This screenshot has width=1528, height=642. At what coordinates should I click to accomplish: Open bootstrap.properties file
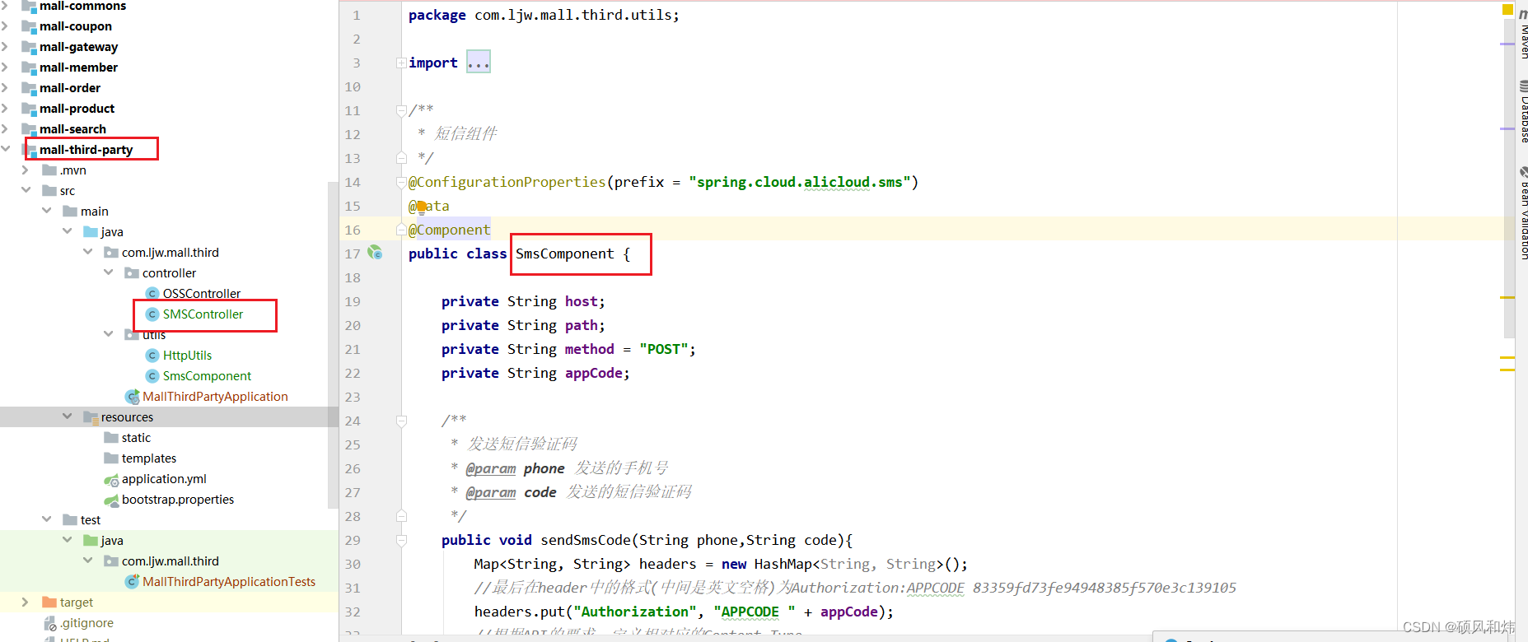(x=178, y=500)
